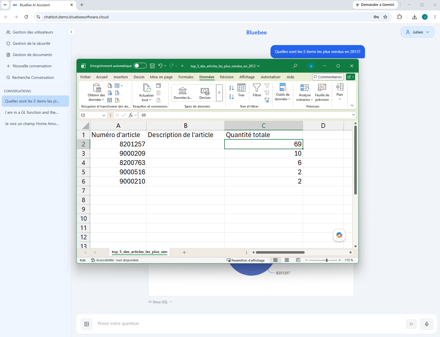Image resolution: width=440 pixels, height=337 pixels.
Task: Click the Accessibilité status bar indicator
Action: (x=115, y=260)
